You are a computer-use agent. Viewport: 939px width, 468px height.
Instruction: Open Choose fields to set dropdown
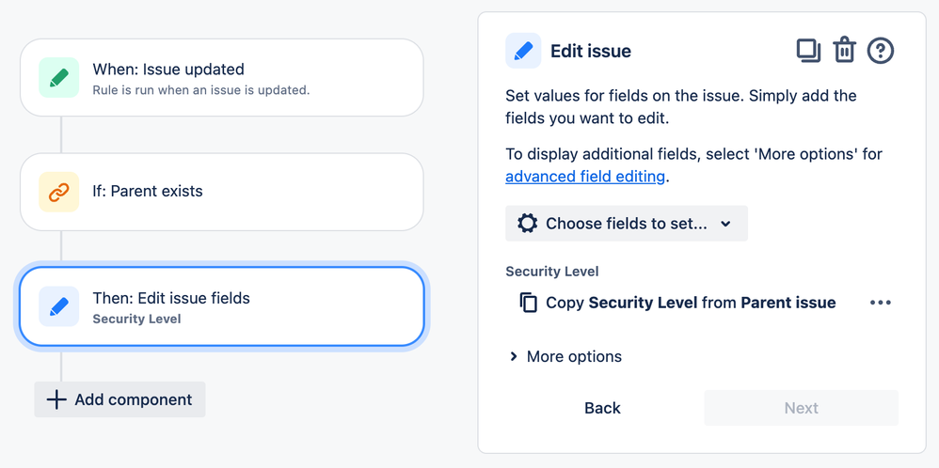point(626,224)
